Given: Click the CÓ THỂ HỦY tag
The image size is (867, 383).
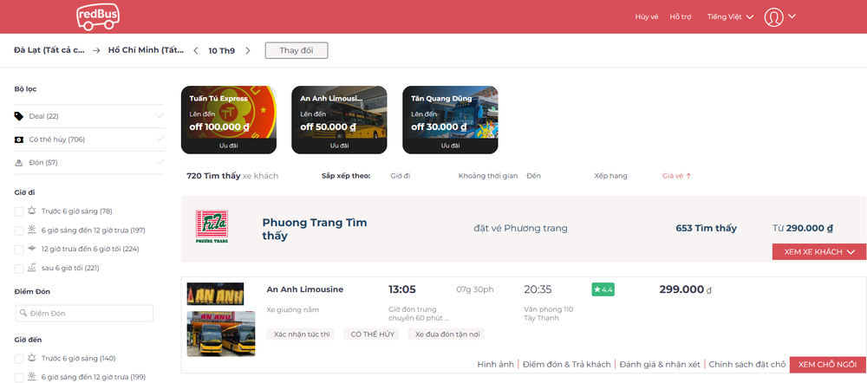Looking at the screenshot, I should tap(371, 334).
